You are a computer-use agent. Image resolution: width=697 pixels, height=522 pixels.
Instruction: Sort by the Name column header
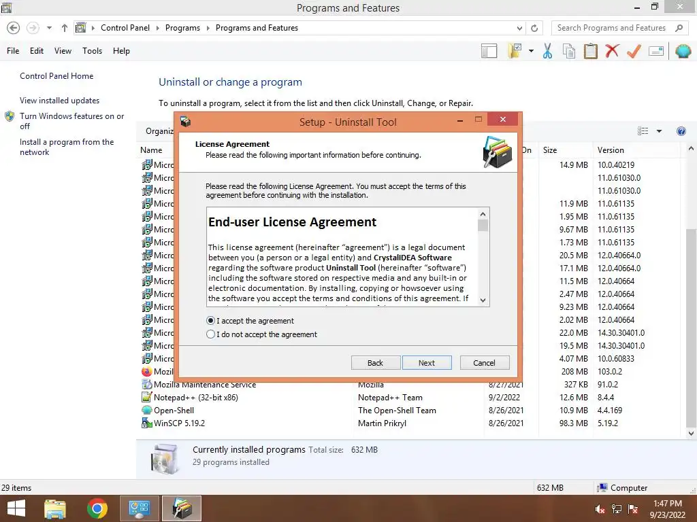coord(151,150)
